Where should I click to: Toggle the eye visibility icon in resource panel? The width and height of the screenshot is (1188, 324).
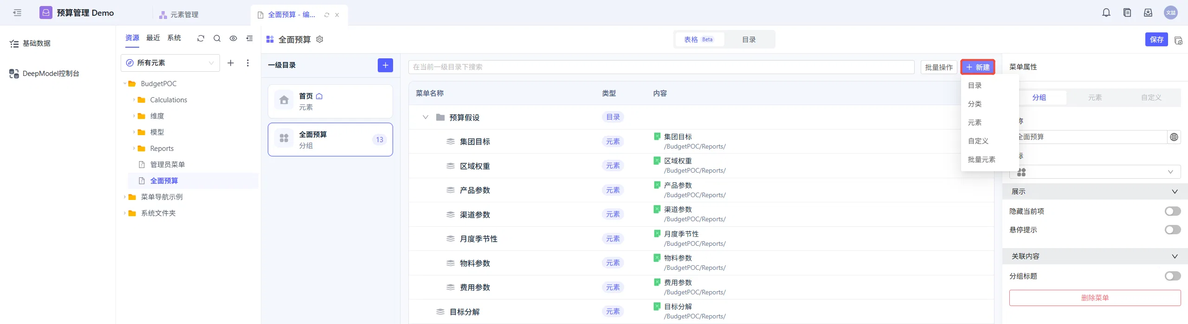click(x=233, y=38)
